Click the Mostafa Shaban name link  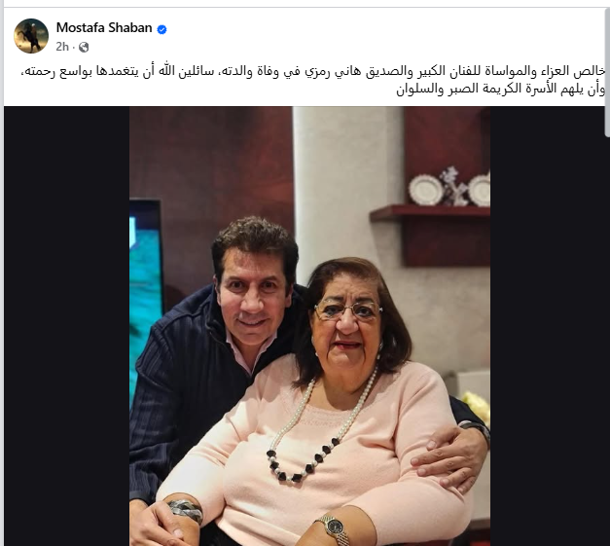(x=104, y=27)
